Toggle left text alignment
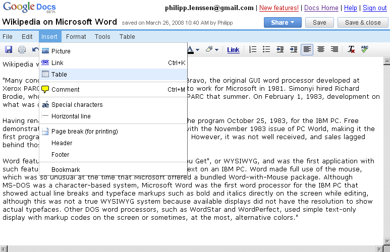390x252 pixels. point(307,49)
